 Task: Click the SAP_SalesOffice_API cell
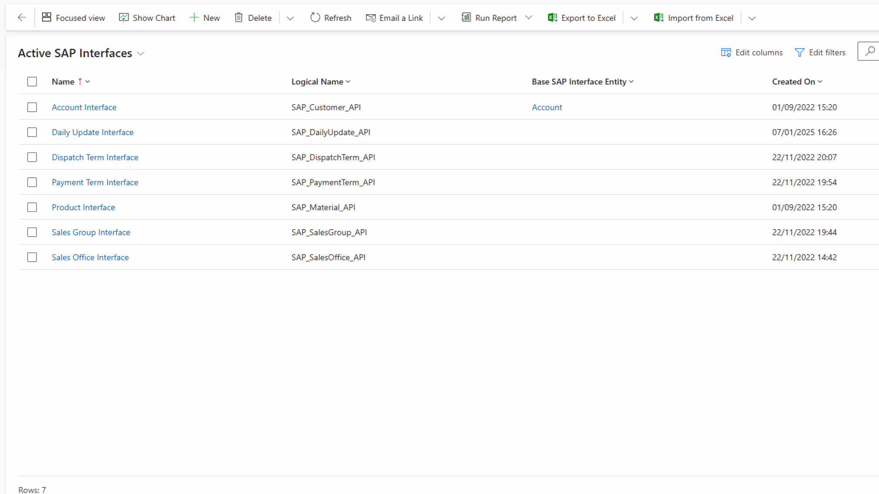(x=329, y=257)
